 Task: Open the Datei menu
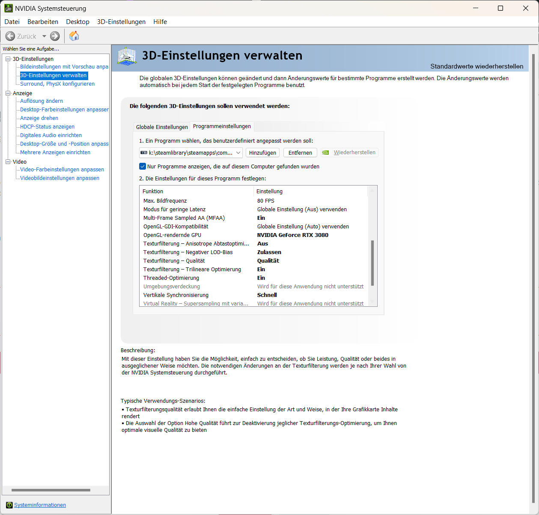pos(12,22)
